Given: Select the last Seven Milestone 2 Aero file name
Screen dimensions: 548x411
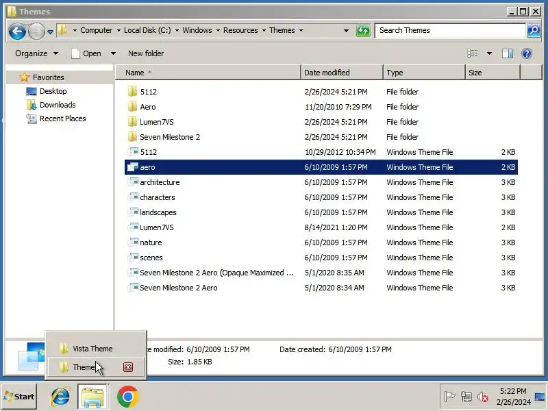Looking at the screenshot, I should pyautogui.click(x=179, y=288).
